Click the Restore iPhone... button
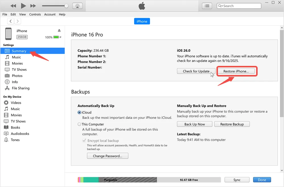This screenshot has height=187, width=284. [x=236, y=71]
